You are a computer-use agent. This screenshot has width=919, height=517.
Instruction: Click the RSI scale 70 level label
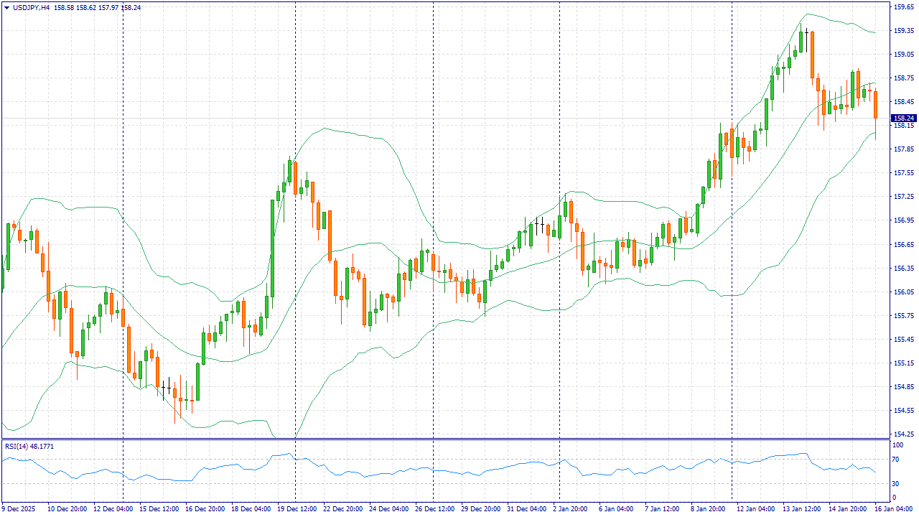point(896,464)
